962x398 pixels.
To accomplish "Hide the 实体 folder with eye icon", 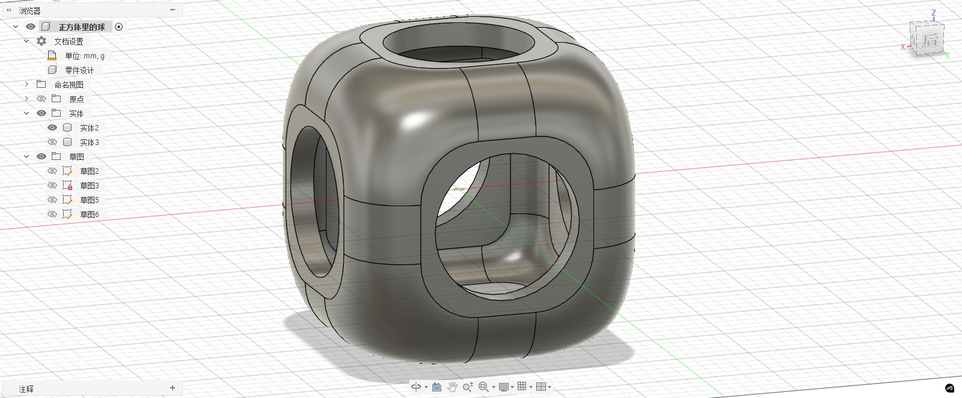I will click(x=41, y=113).
